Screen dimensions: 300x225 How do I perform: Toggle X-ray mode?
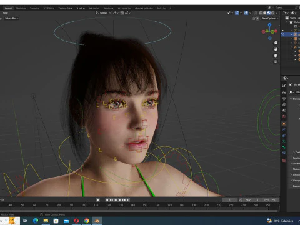256,13
